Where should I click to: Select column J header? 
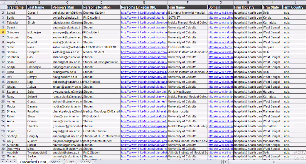295,2
